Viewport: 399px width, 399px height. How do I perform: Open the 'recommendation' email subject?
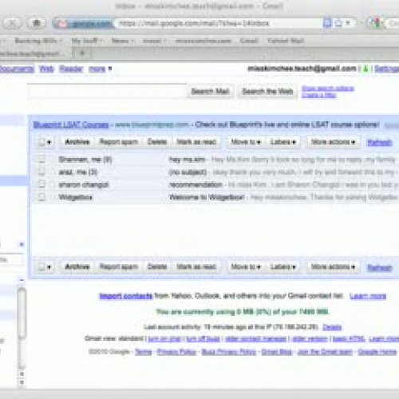click(x=196, y=184)
